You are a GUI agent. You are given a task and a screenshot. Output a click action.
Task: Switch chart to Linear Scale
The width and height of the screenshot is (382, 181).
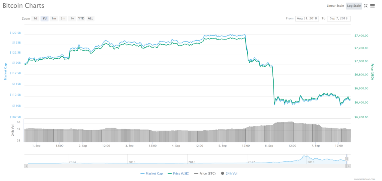(x=335, y=6)
